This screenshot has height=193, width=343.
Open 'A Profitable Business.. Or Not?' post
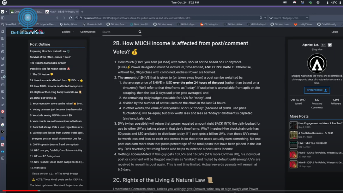pos(316,133)
